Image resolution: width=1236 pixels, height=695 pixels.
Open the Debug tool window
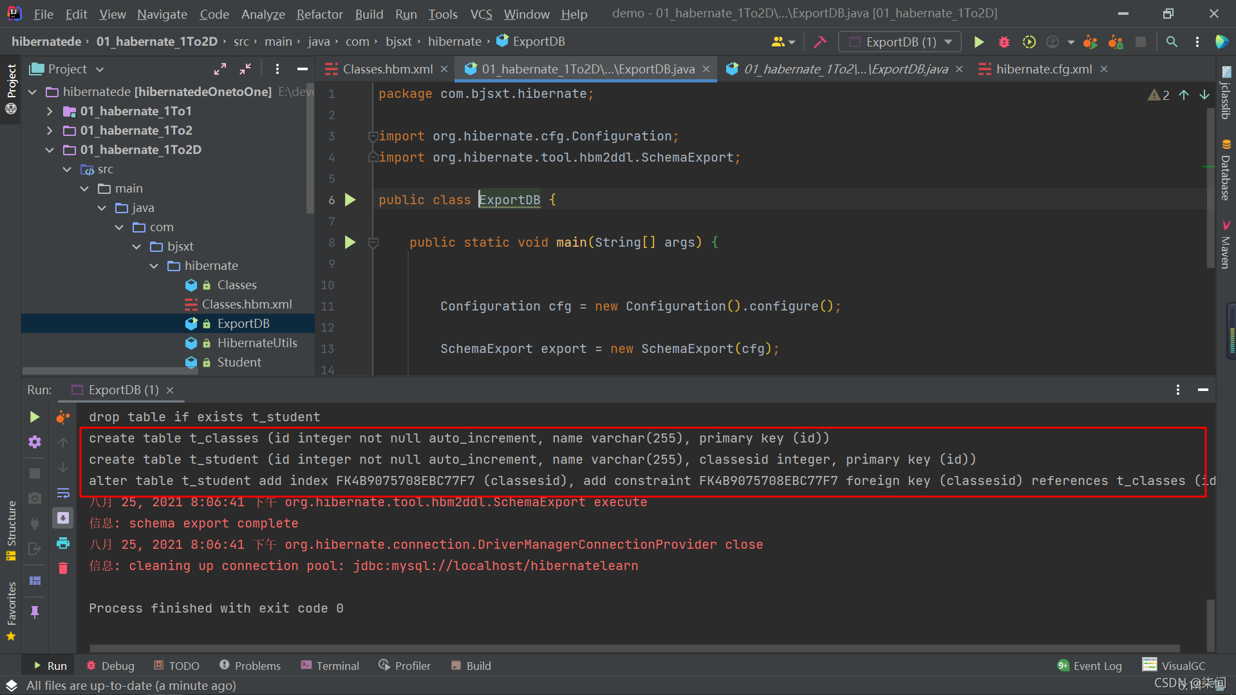[110, 665]
